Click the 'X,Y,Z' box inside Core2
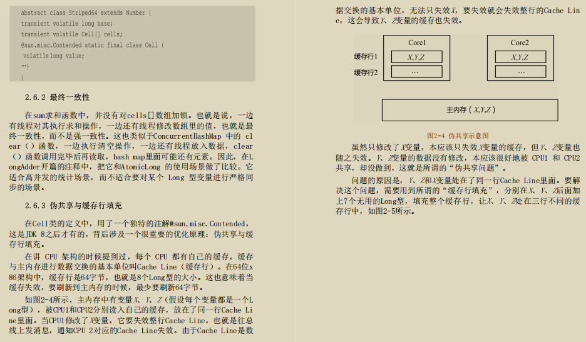Viewport: 586px width, 342px height. [x=520, y=57]
